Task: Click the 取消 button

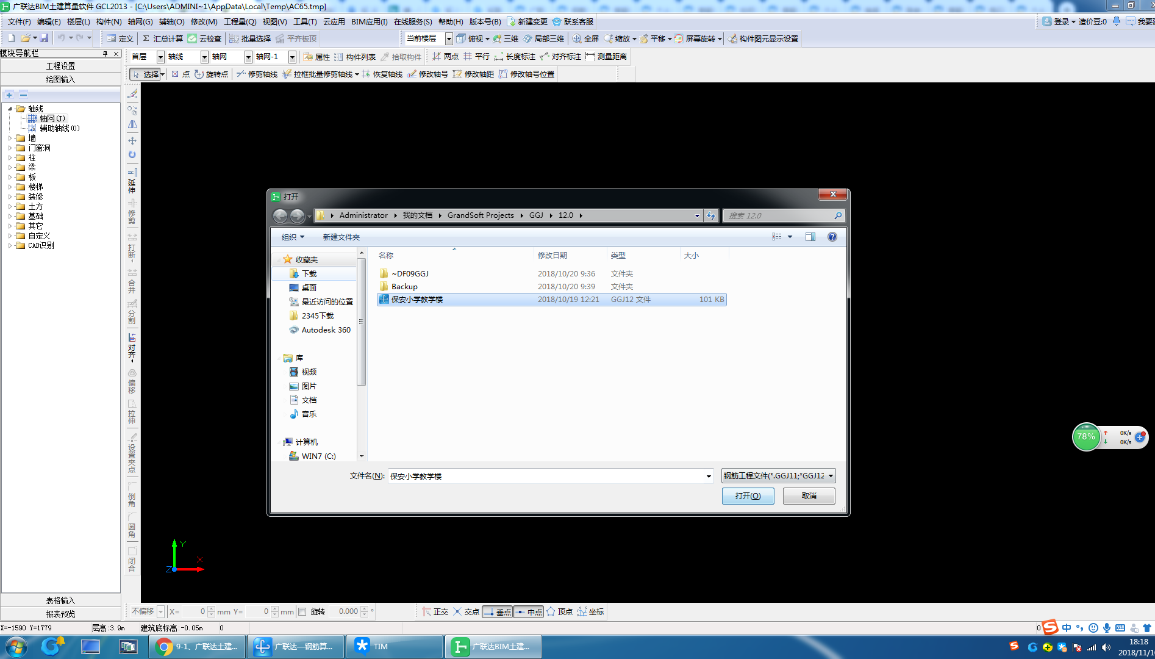Action: click(809, 496)
